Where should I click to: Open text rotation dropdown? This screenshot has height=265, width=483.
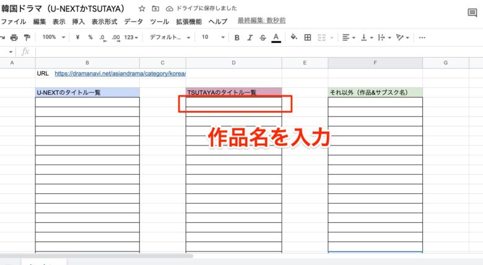coord(402,38)
